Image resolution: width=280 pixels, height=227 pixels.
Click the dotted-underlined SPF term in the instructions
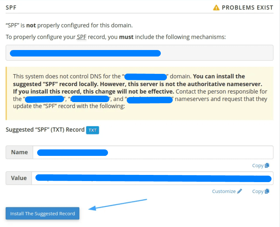click(x=82, y=37)
